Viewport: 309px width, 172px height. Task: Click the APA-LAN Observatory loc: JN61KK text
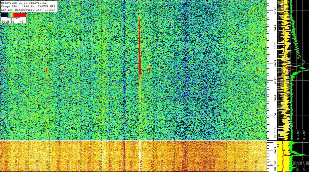[28, 10]
